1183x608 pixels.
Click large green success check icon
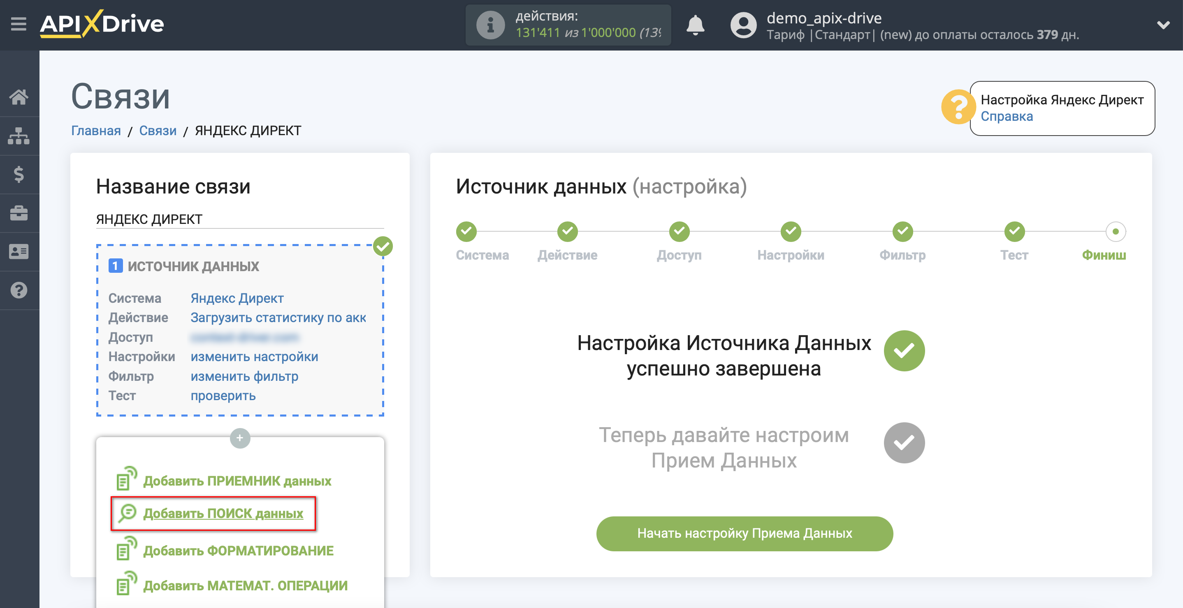coord(904,351)
